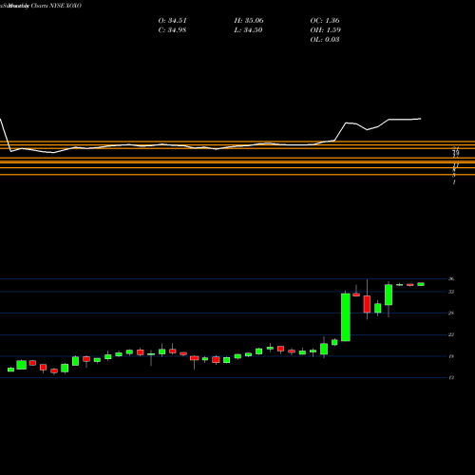
Task: Click the last green candlestick on the right
Action: pyautogui.click(x=421, y=284)
